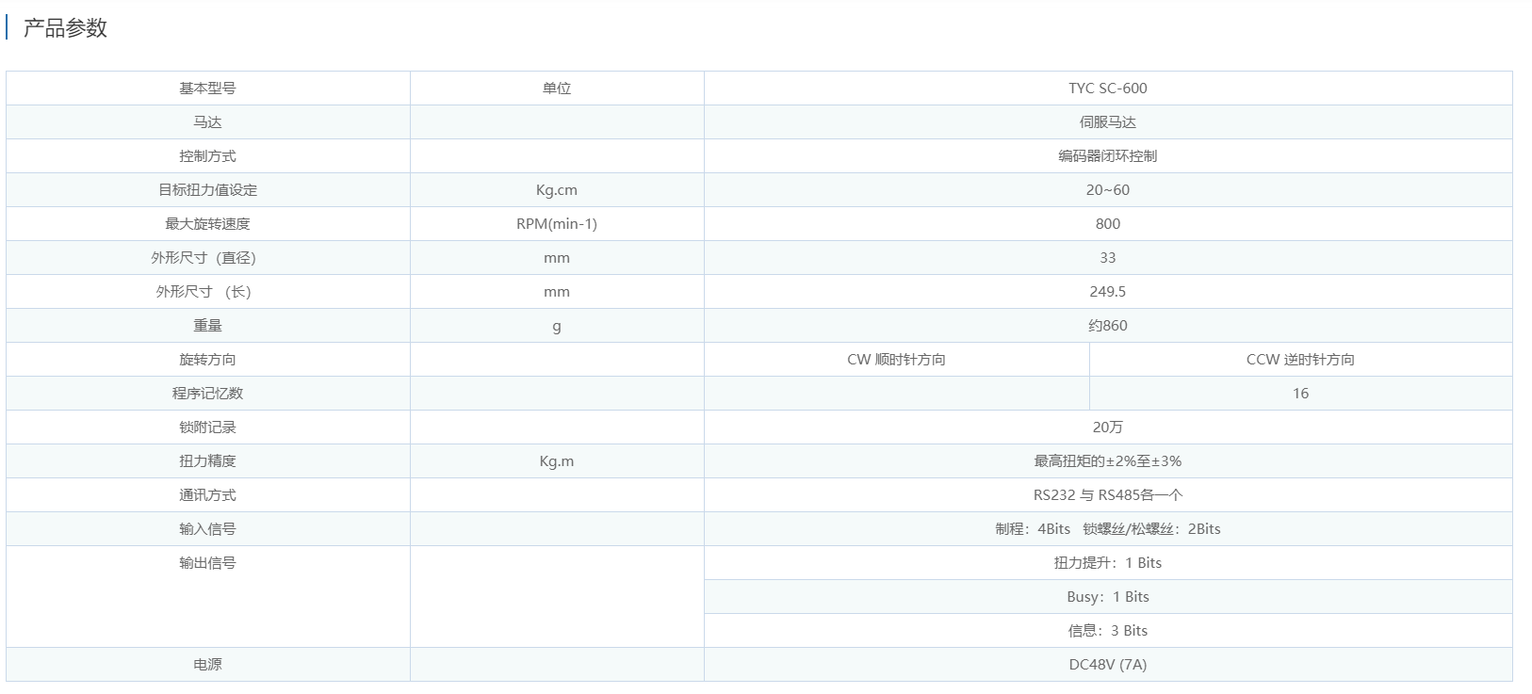The width and height of the screenshot is (1532, 694).
Task: Click the 重量 row label
Action: pos(207,326)
